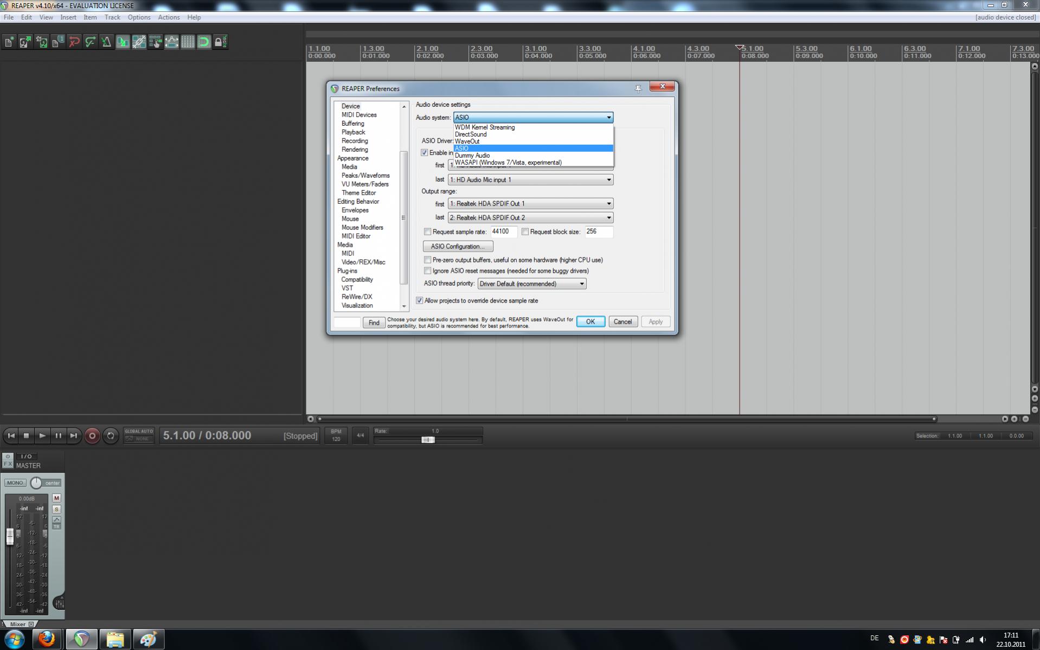The width and height of the screenshot is (1040, 650).
Task: Choose 'WASAPI (Windows 7/Vista, experimental)' option
Action: click(x=534, y=163)
